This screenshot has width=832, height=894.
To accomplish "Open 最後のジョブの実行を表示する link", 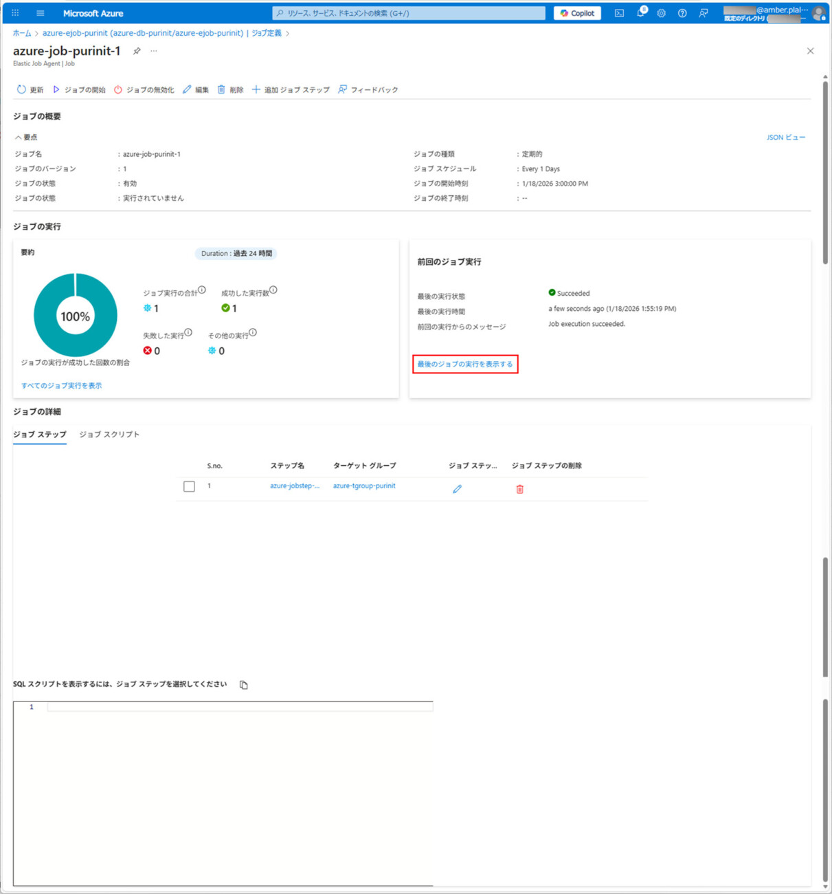I will pyautogui.click(x=465, y=364).
